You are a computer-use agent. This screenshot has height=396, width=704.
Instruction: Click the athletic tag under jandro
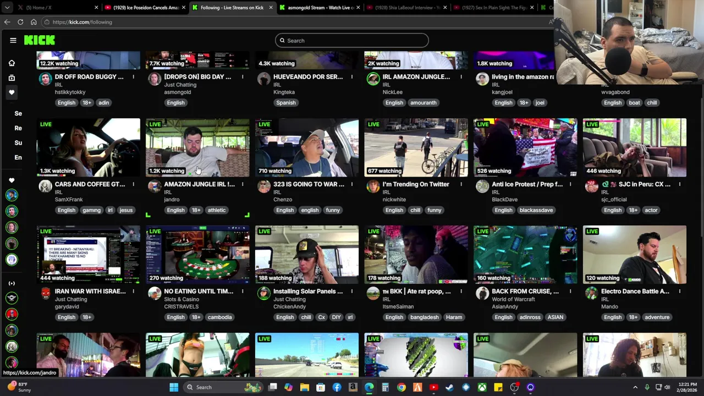tap(217, 210)
